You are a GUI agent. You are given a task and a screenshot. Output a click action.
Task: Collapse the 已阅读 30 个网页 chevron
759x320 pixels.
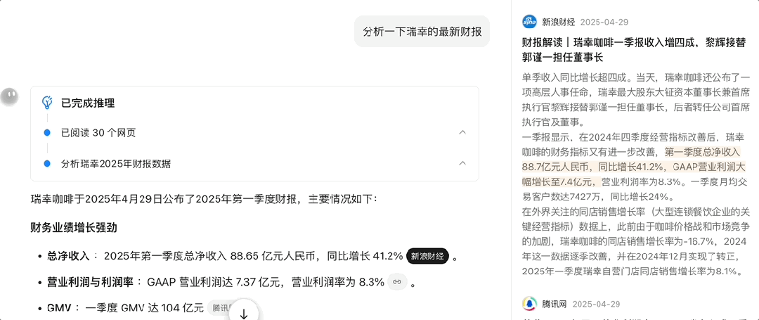pyautogui.click(x=462, y=132)
